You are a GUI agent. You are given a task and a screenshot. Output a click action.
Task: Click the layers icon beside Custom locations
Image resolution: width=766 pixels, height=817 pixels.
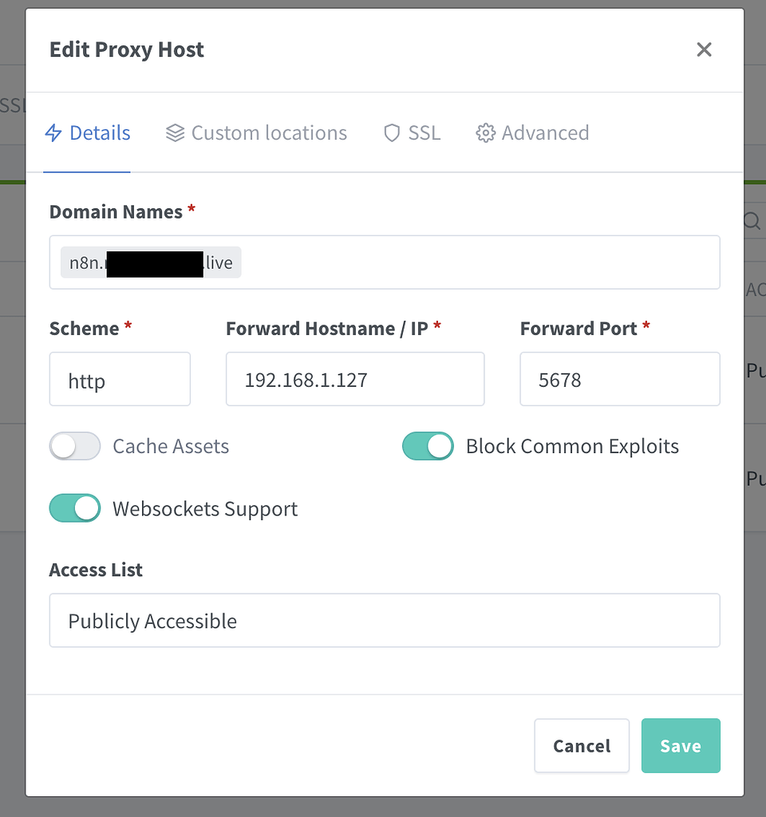pyautogui.click(x=175, y=133)
